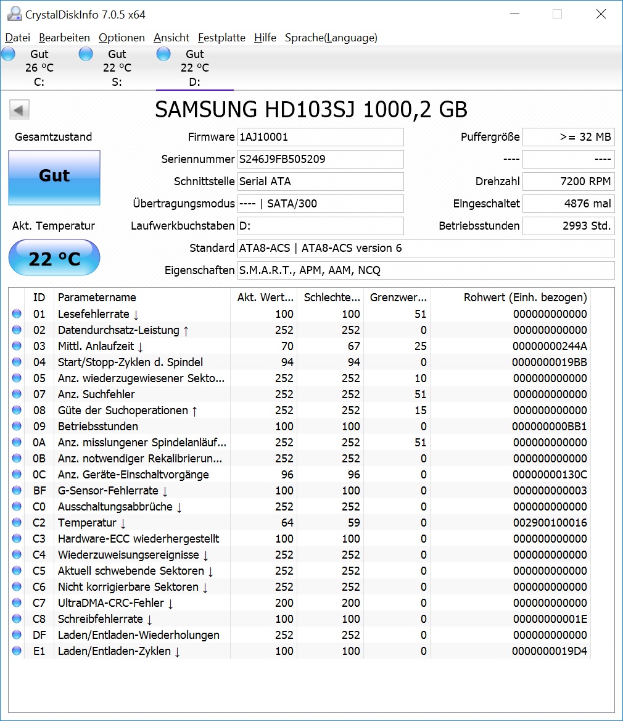Click the status orb for Ausschaltungsabbrüche row

[x=17, y=506]
